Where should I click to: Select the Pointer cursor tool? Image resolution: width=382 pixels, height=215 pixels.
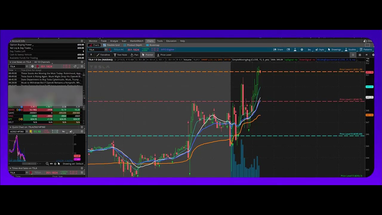[147, 55]
